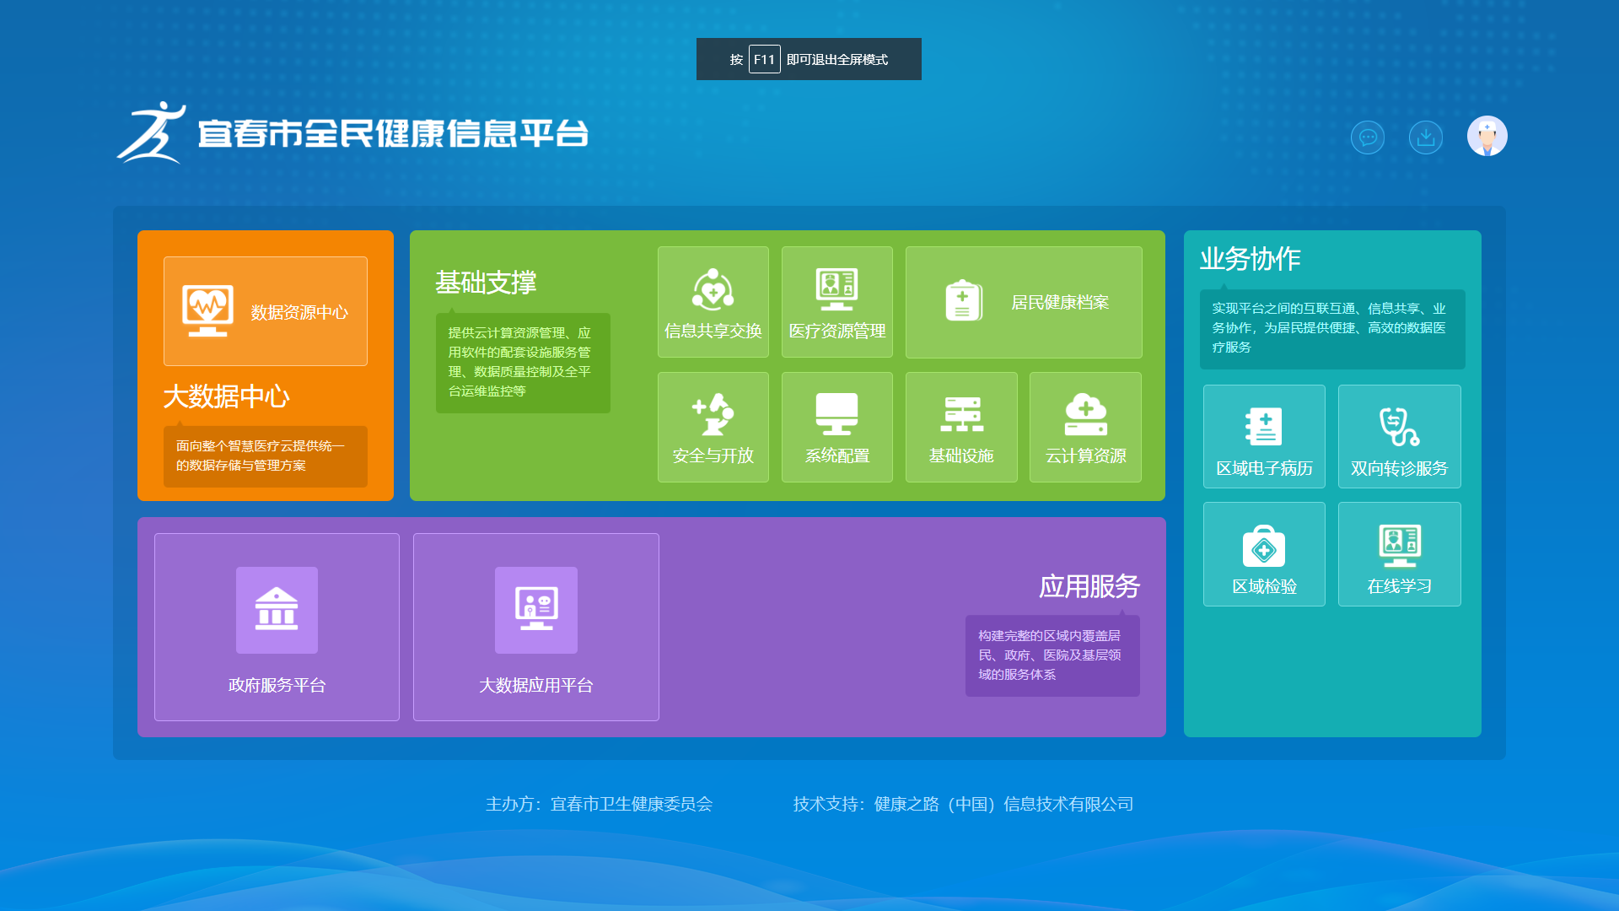1619x911 pixels.
Task: Open the doctor avatar profile
Action: [x=1487, y=136]
